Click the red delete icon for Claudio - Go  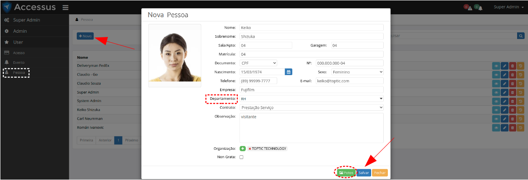(x=512, y=74)
